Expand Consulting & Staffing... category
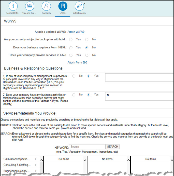 [20, 165]
